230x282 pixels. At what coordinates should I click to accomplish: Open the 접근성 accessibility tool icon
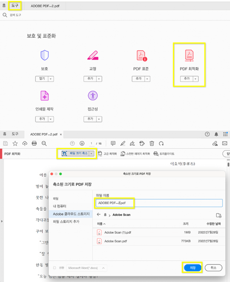tap(93, 96)
